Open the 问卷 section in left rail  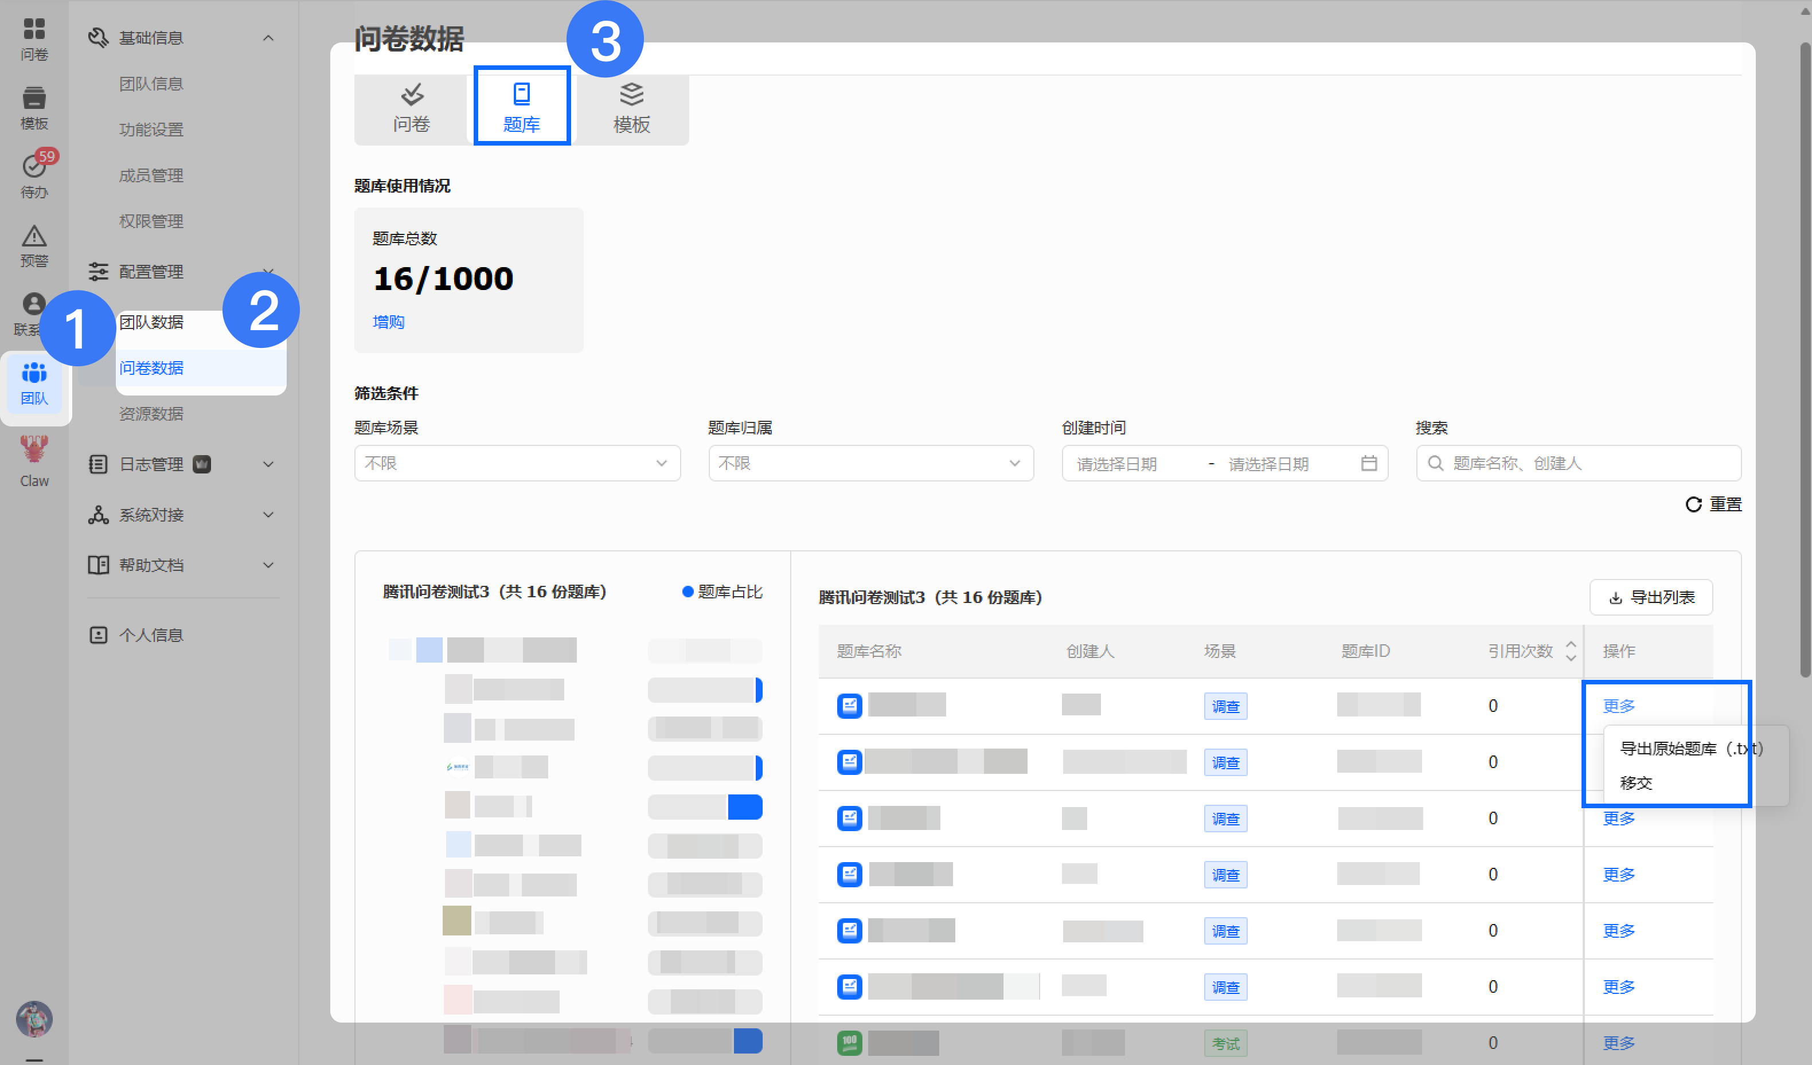pyautogui.click(x=34, y=39)
